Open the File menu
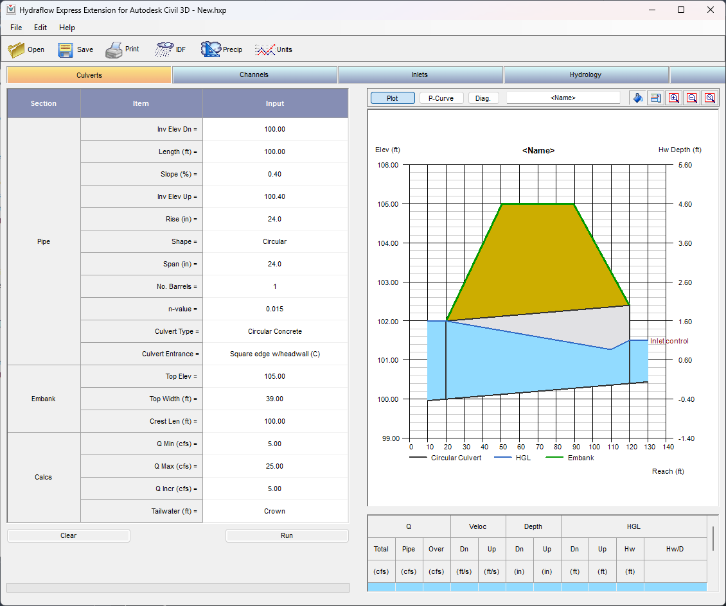This screenshot has width=726, height=606. click(16, 28)
